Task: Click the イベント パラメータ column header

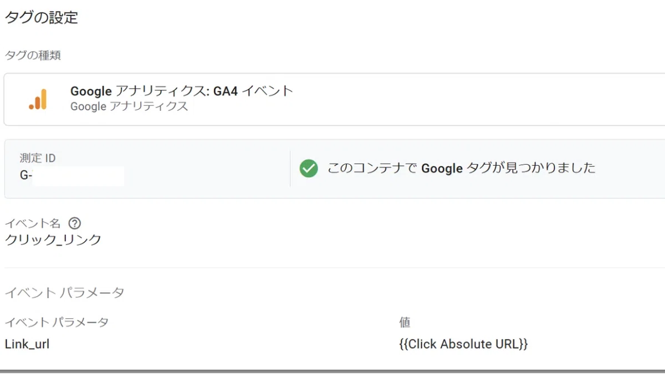Action: click(x=57, y=323)
